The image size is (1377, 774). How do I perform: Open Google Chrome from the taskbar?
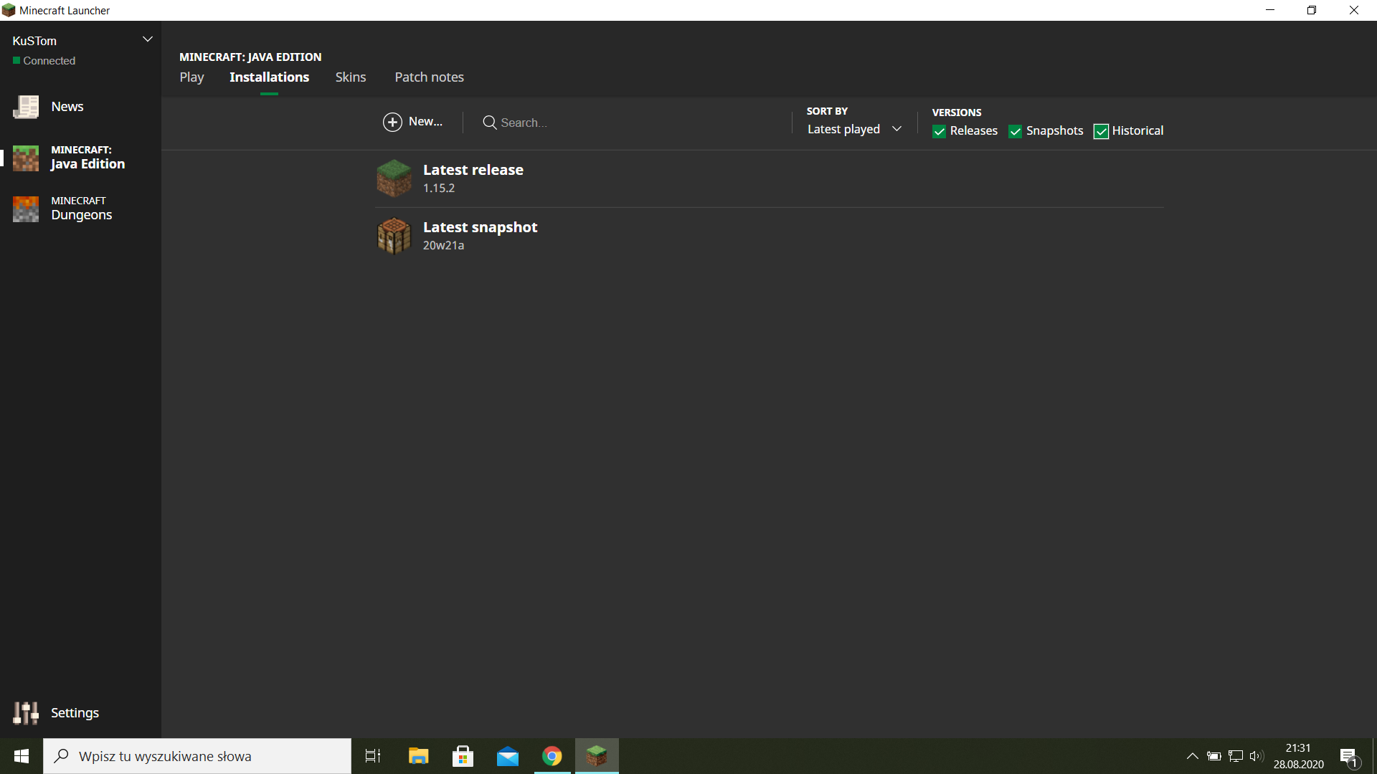(552, 756)
